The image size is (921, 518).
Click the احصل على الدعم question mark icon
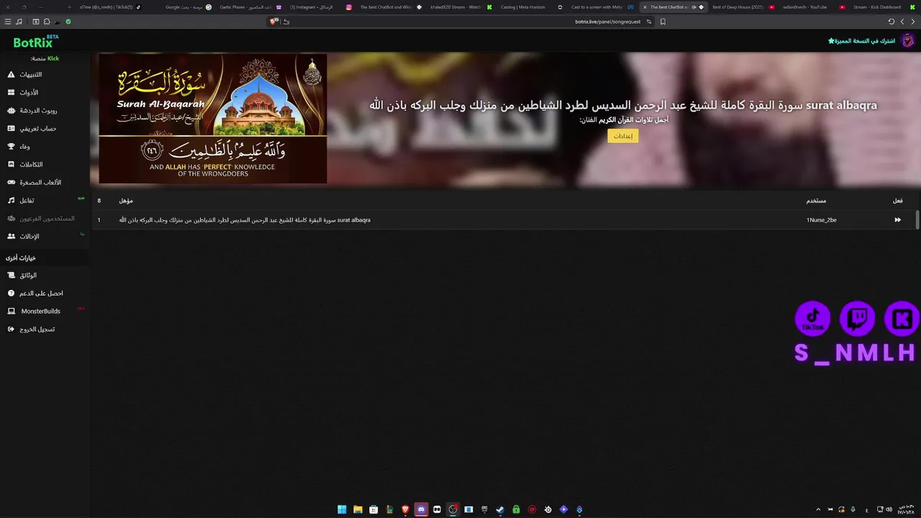click(x=11, y=294)
